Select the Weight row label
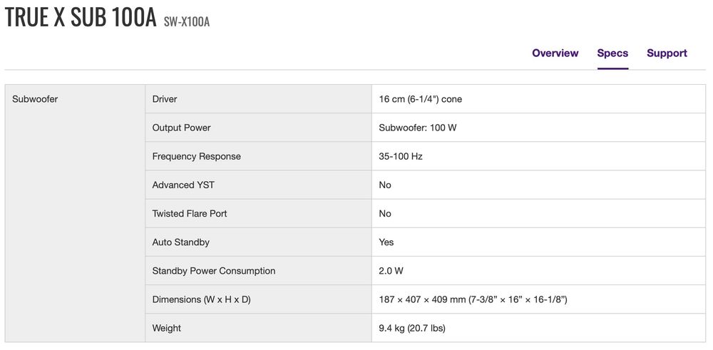The height and width of the screenshot is (350, 713). tap(166, 328)
